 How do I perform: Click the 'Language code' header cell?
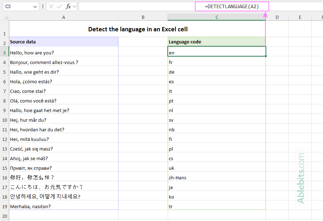click(217, 42)
